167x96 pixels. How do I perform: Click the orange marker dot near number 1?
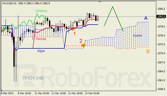[73, 29]
